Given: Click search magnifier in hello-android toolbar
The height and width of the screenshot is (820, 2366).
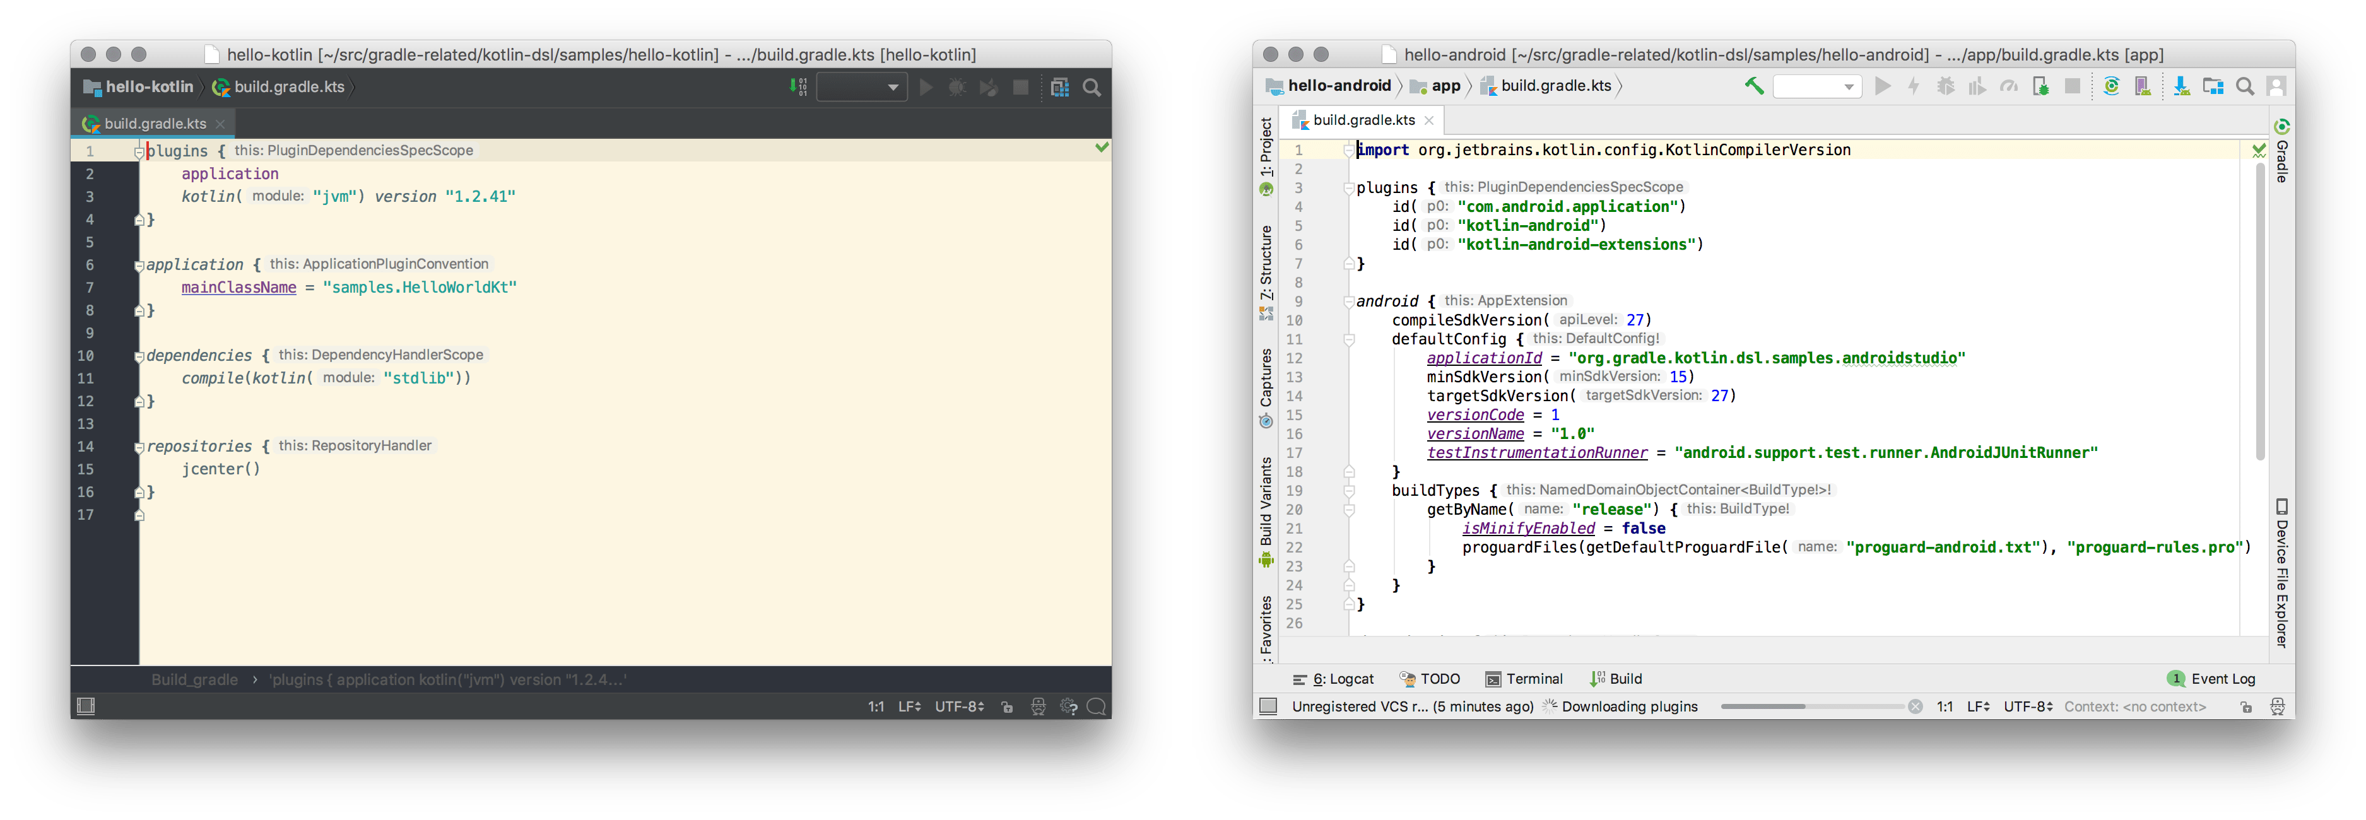Looking at the screenshot, I should point(2245,86).
